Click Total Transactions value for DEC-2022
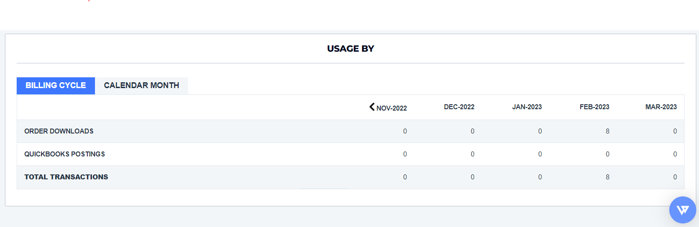The image size is (699, 227). pyautogui.click(x=473, y=177)
